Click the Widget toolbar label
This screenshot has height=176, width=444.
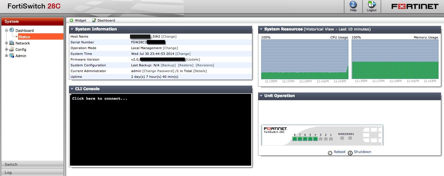(81, 20)
